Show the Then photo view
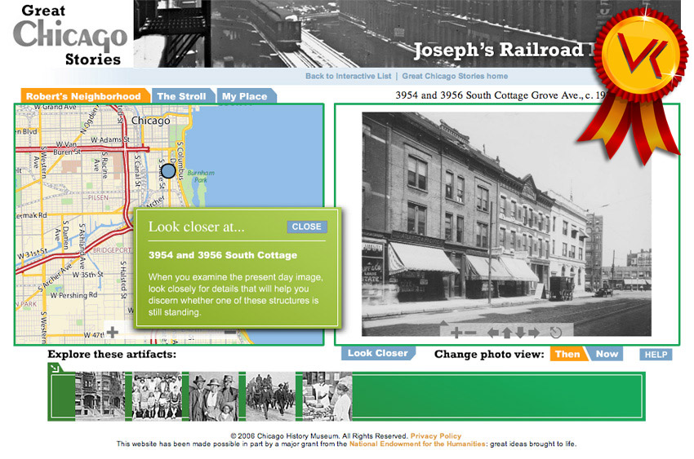Image resolution: width=694 pixels, height=459 pixels. point(567,354)
